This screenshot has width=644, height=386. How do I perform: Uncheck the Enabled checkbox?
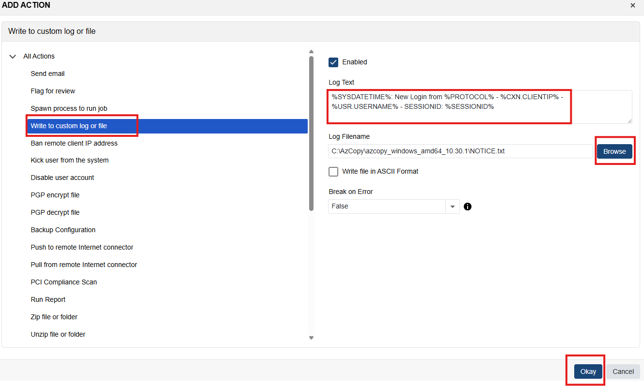(x=333, y=62)
